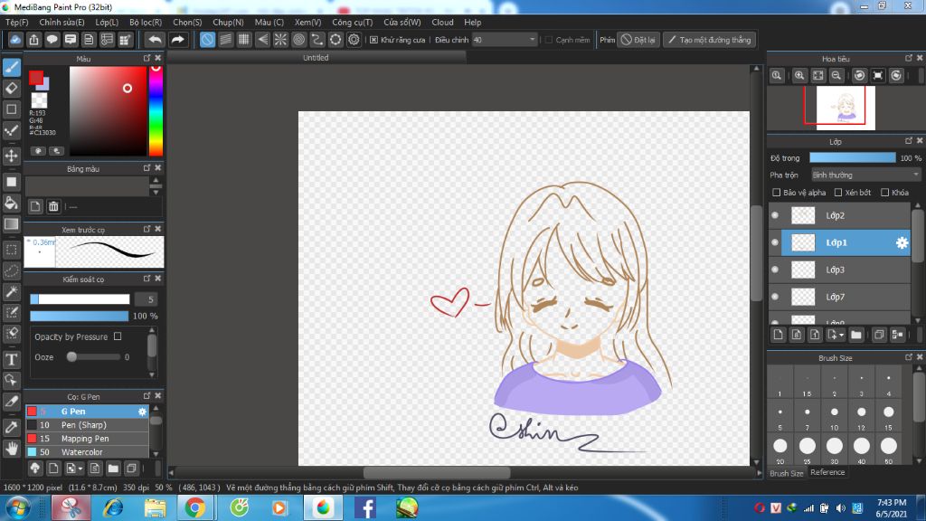Screen dimensions: 926x521
Task: Create a new layer in Lớp panel
Action: (779, 335)
